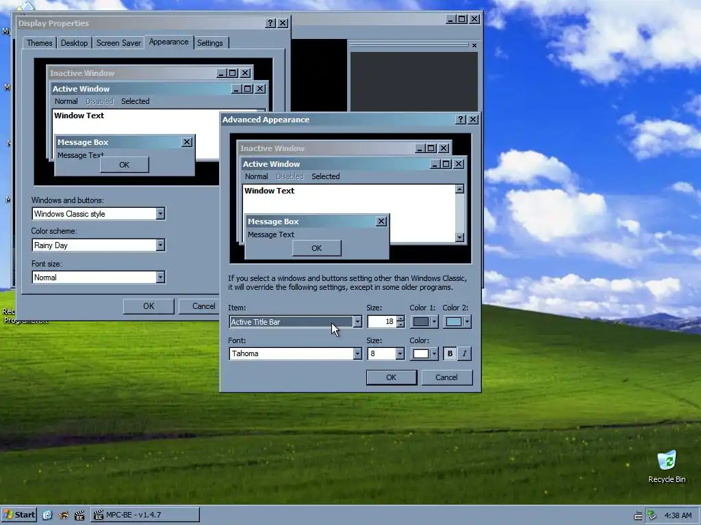Open the Color 2 picker dropdown
The width and height of the screenshot is (701, 525).
pos(457,322)
